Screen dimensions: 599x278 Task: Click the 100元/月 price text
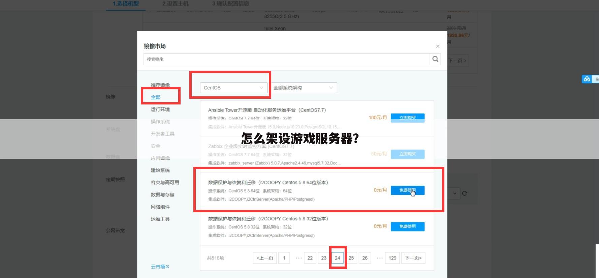378,118
